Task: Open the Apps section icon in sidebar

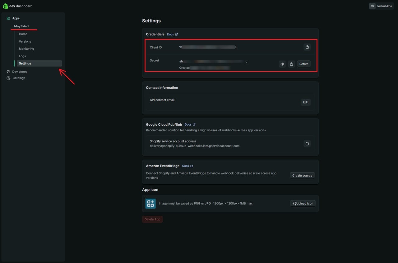Action: tap(8, 18)
